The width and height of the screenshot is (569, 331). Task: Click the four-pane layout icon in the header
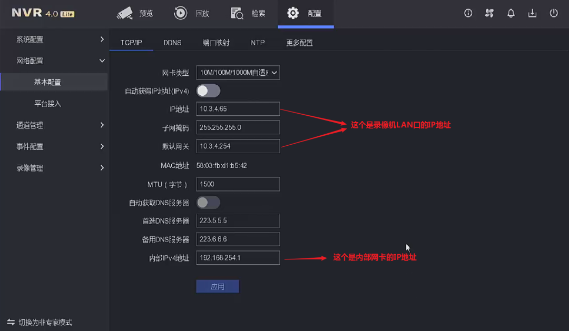coord(489,13)
